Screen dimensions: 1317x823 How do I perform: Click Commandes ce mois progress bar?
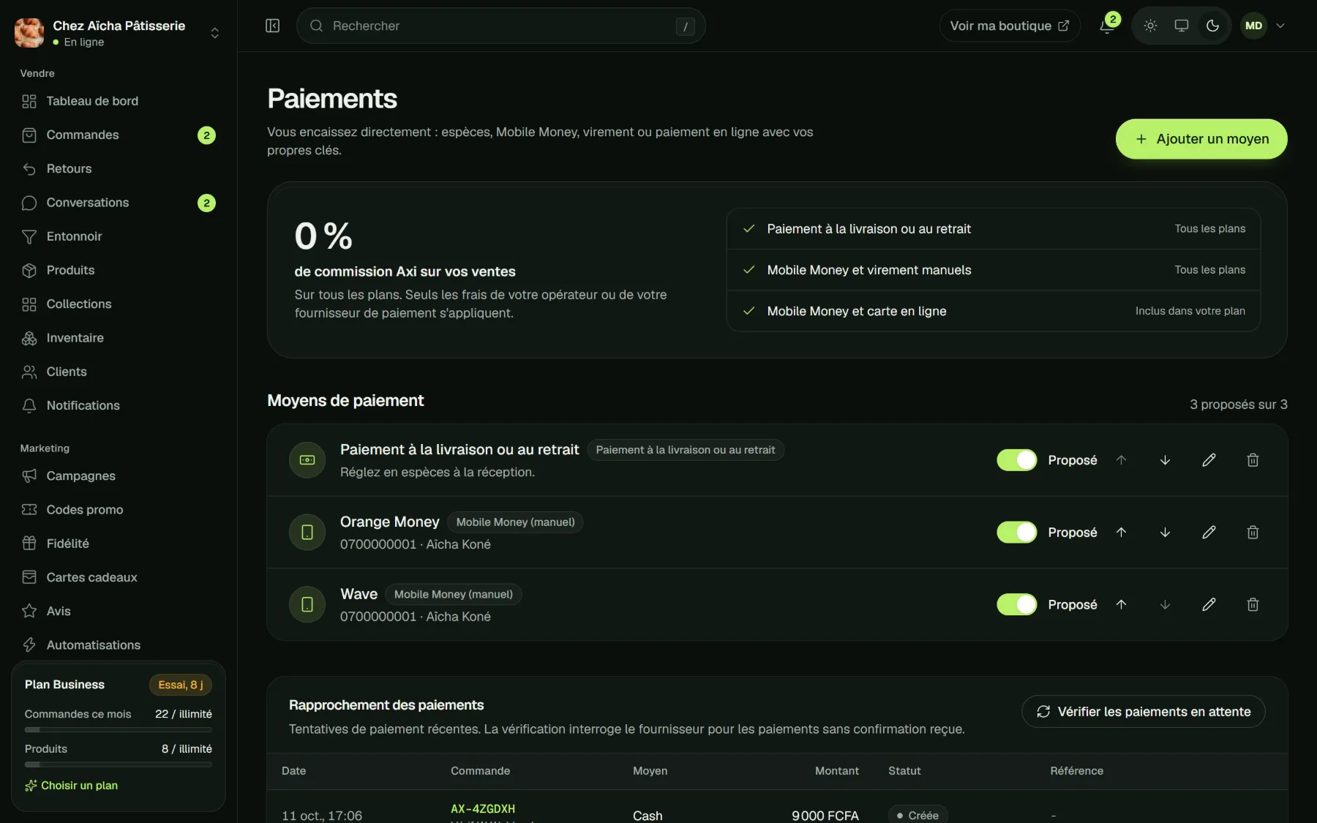click(118, 729)
